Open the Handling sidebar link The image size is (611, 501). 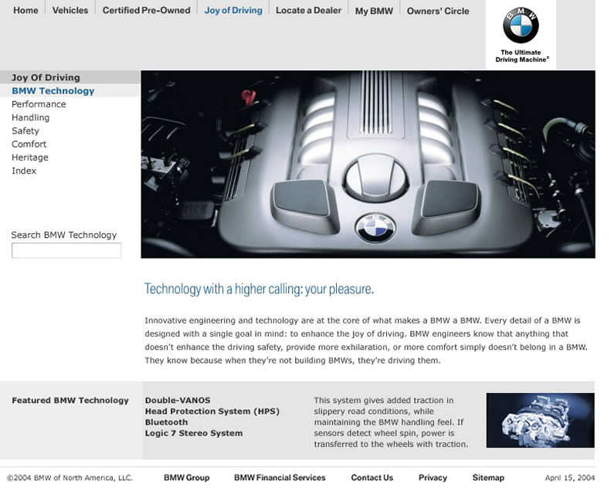pos(31,117)
